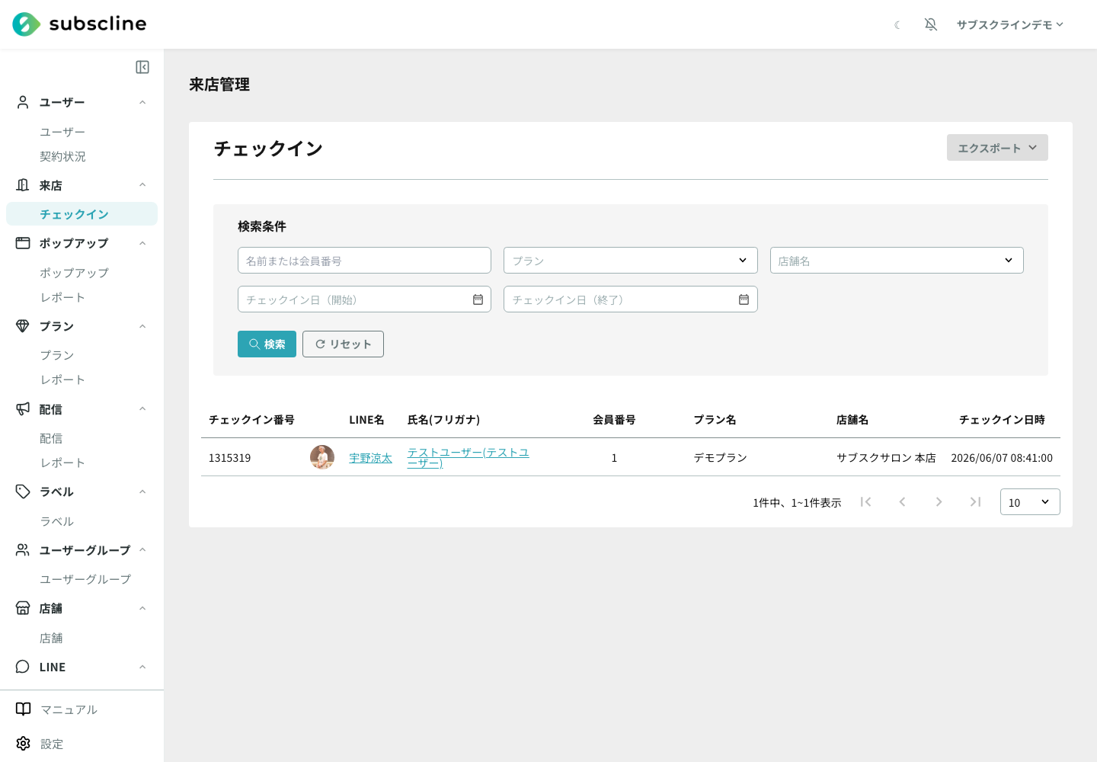Click the 来店 building icon
Viewport: 1097px width, 762px height.
click(x=23, y=185)
